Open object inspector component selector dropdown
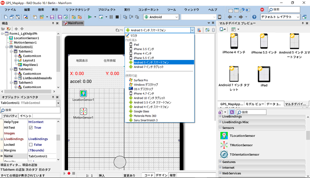 58,103
